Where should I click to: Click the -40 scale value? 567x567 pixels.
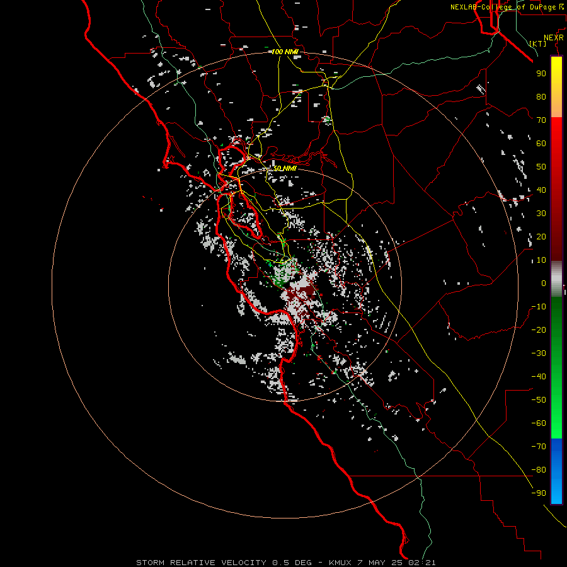[539, 377]
